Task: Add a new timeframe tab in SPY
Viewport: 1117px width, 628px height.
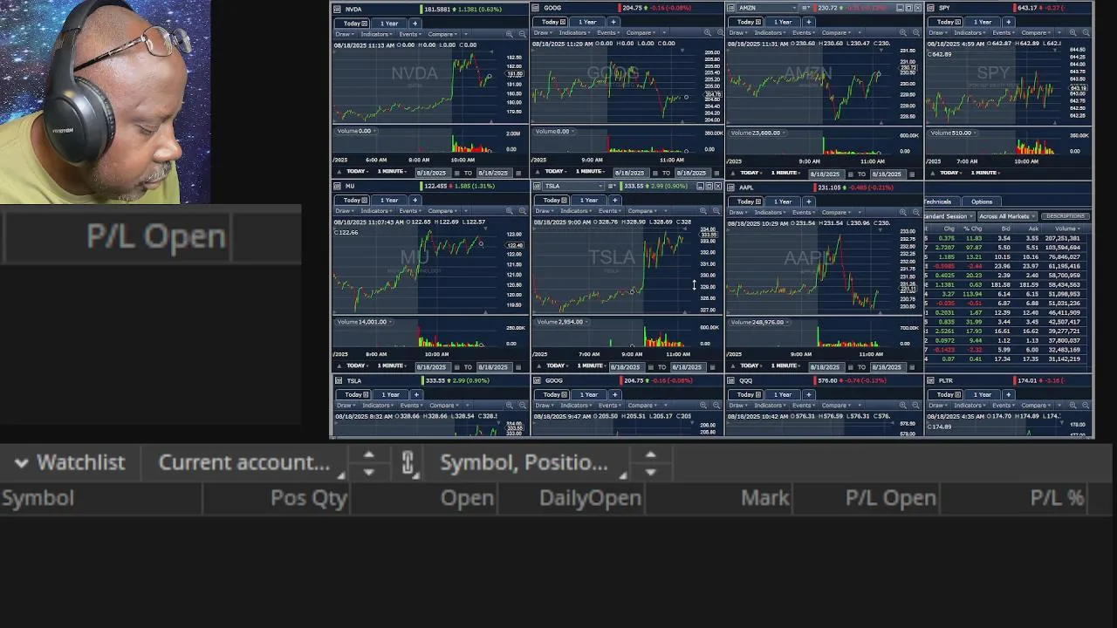Action: coord(1007,22)
